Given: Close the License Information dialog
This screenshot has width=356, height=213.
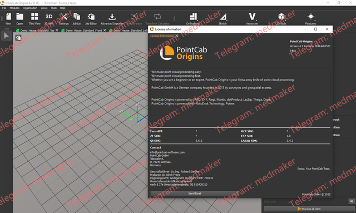Looking at the screenshot, I should pyautogui.click(x=327, y=29).
